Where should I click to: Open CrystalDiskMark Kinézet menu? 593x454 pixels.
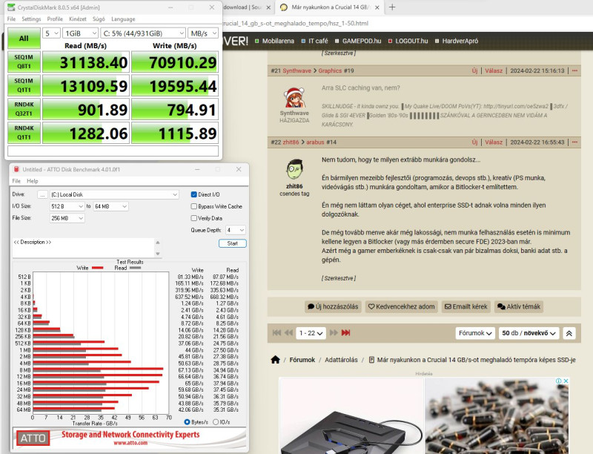[x=78, y=19]
